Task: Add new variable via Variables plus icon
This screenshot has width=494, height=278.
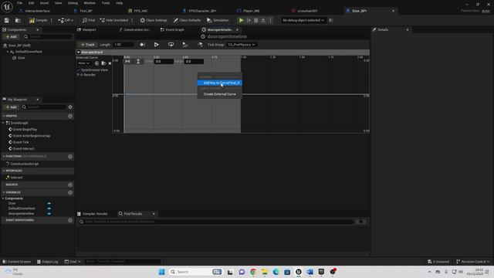Action: [70, 192]
